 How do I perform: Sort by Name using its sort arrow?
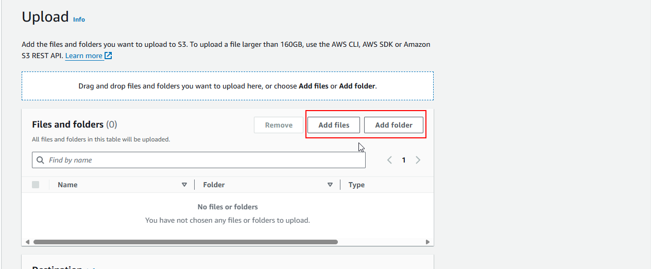tap(184, 185)
